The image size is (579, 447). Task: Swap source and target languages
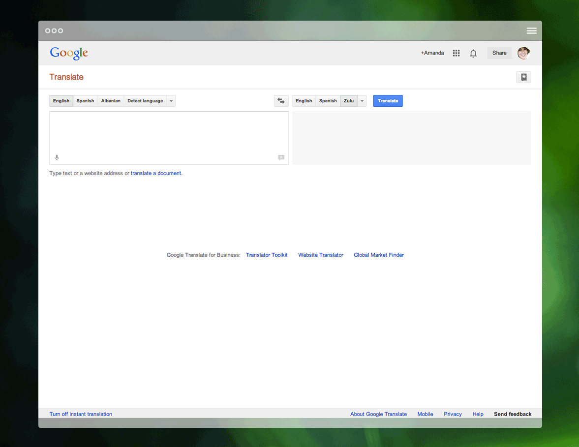281,101
